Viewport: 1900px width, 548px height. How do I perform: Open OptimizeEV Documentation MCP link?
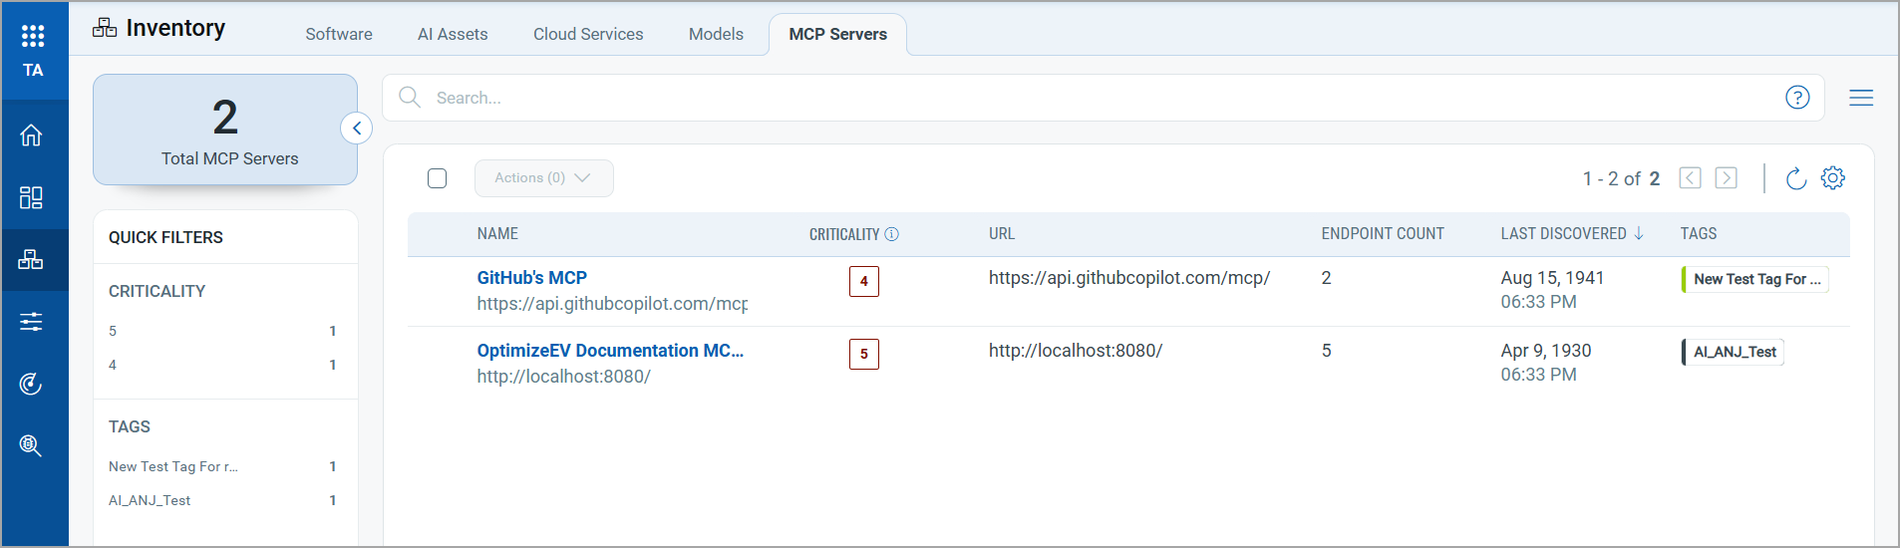point(610,351)
